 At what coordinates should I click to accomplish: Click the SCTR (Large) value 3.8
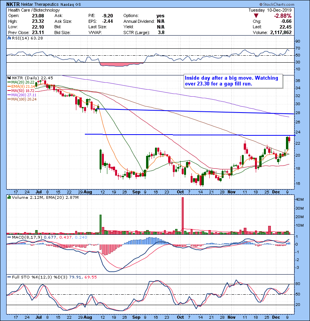(161, 32)
